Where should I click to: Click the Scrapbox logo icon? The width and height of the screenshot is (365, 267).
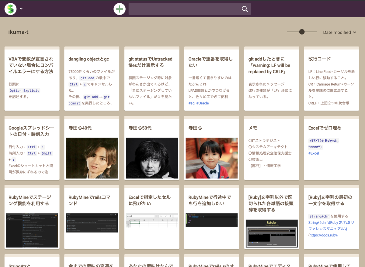click(10, 9)
